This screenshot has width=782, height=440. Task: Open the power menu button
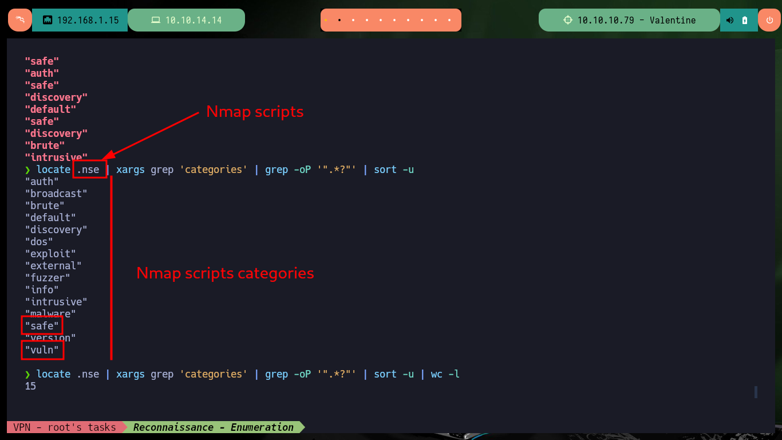(x=769, y=20)
